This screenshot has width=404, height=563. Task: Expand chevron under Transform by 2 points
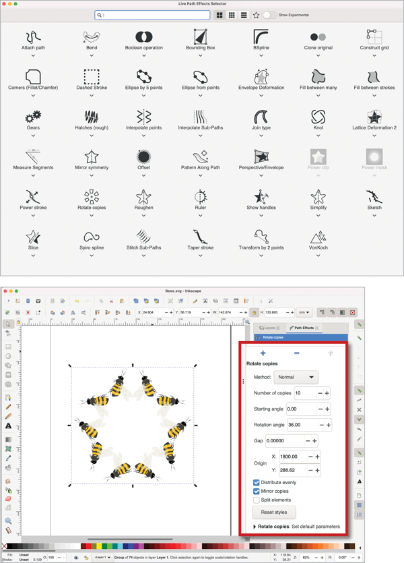(261, 256)
